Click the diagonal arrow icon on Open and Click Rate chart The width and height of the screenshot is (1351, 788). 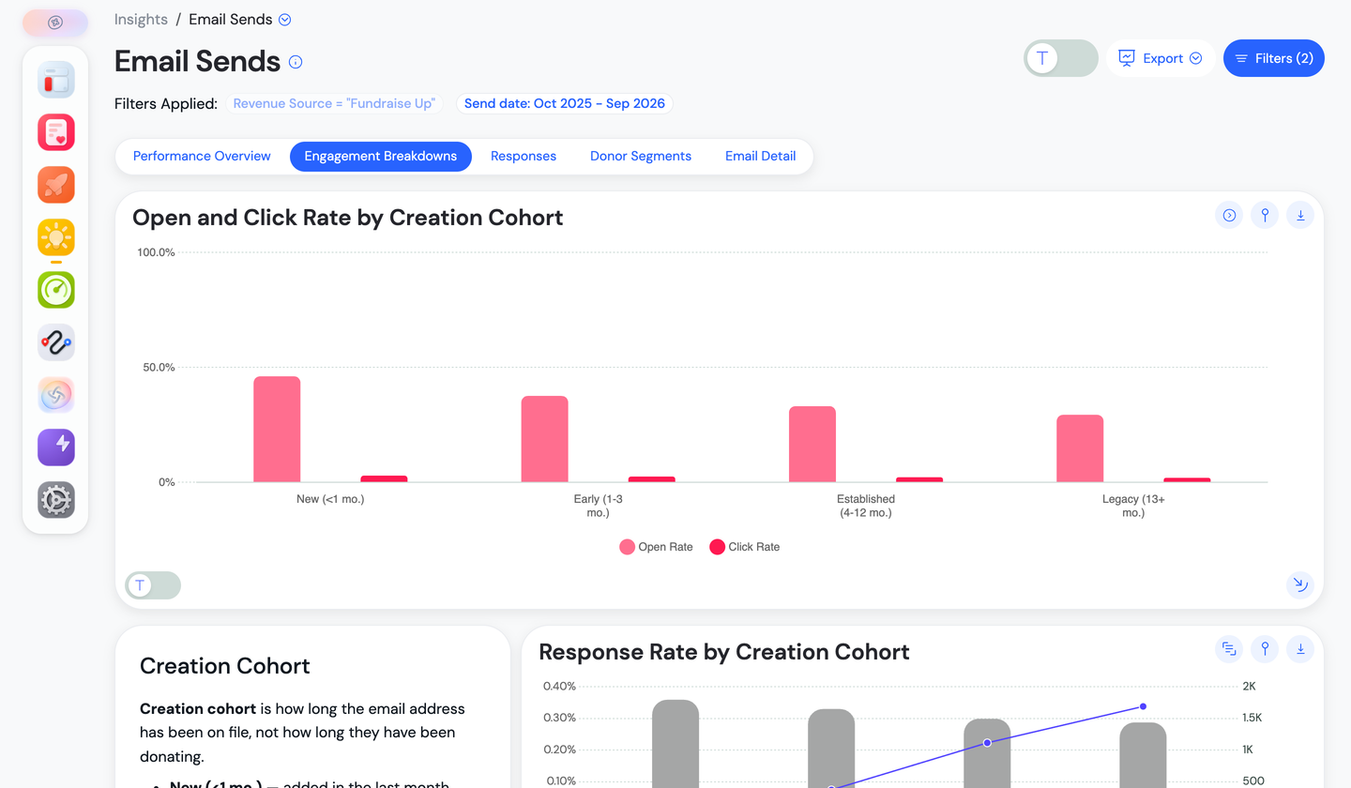tap(1300, 584)
